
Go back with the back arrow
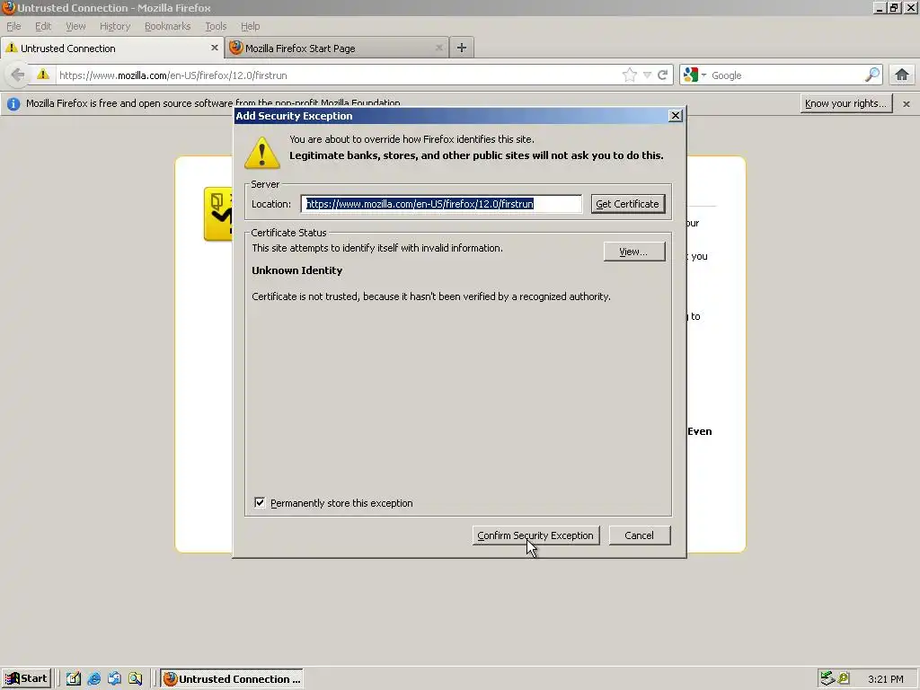(x=18, y=75)
